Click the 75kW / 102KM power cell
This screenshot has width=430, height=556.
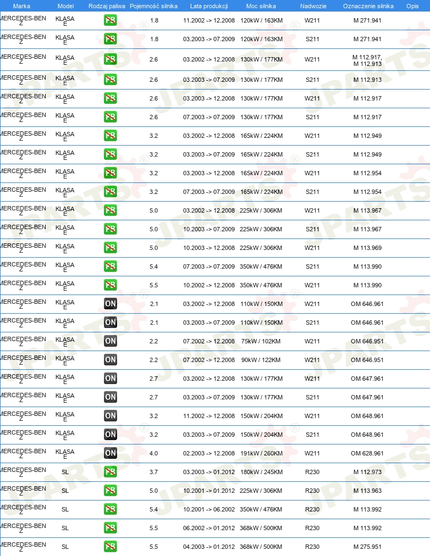pos(261,341)
